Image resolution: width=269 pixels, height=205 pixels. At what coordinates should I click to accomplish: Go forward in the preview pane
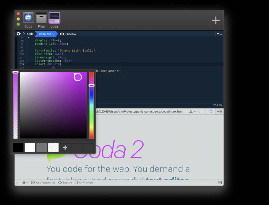[205, 112]
